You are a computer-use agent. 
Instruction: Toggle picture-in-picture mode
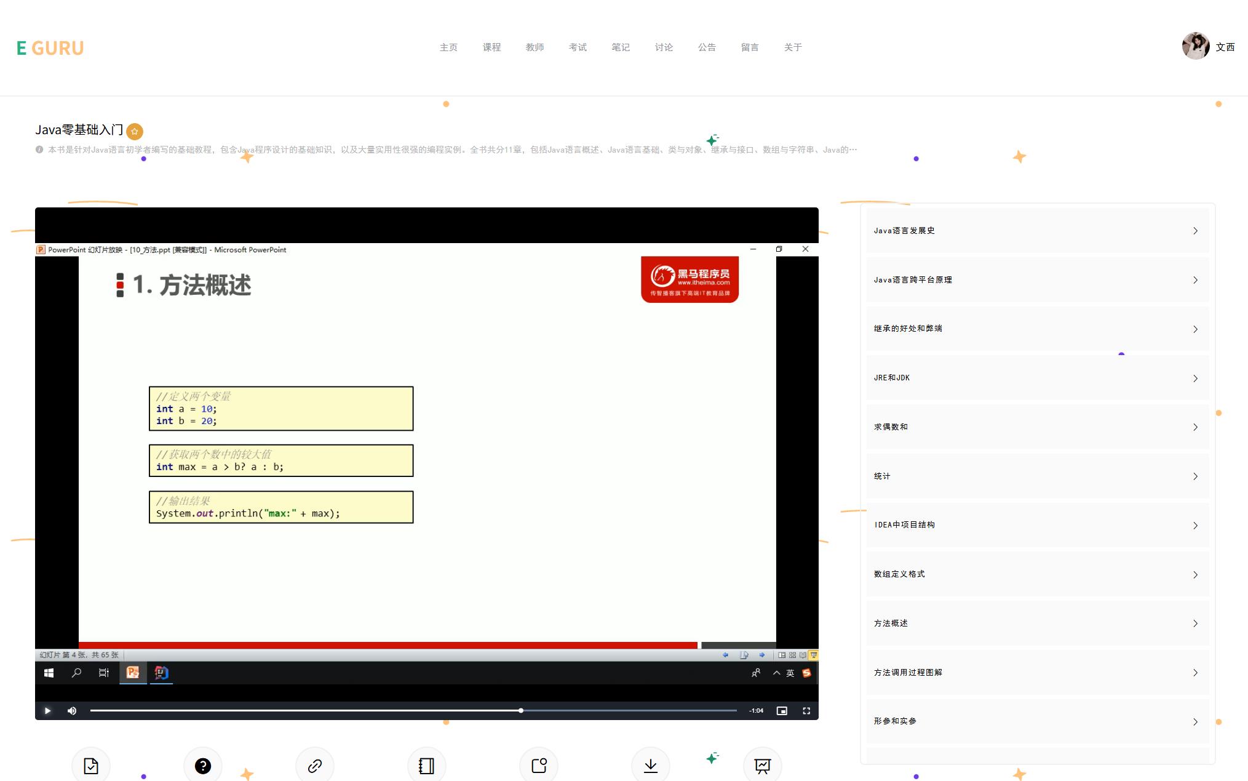(x=782, y=711)
